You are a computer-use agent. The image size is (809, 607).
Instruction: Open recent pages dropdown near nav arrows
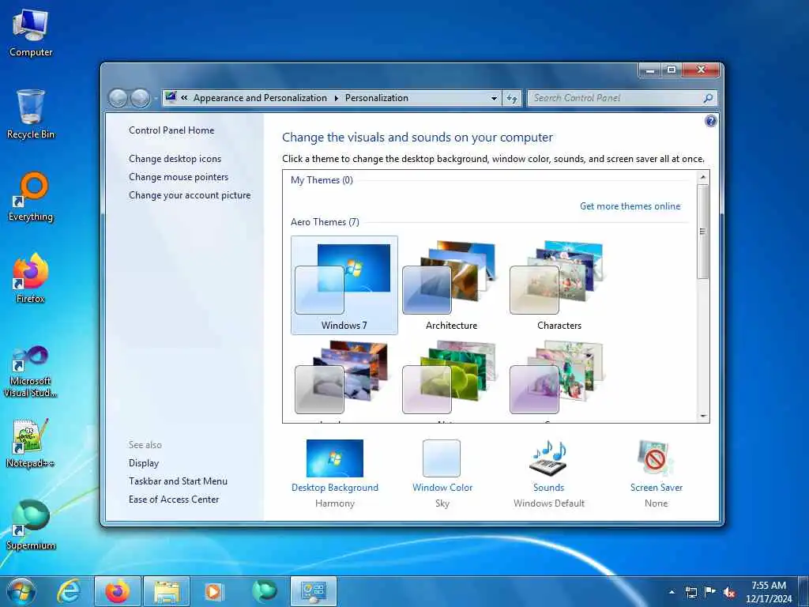(156, 98)
